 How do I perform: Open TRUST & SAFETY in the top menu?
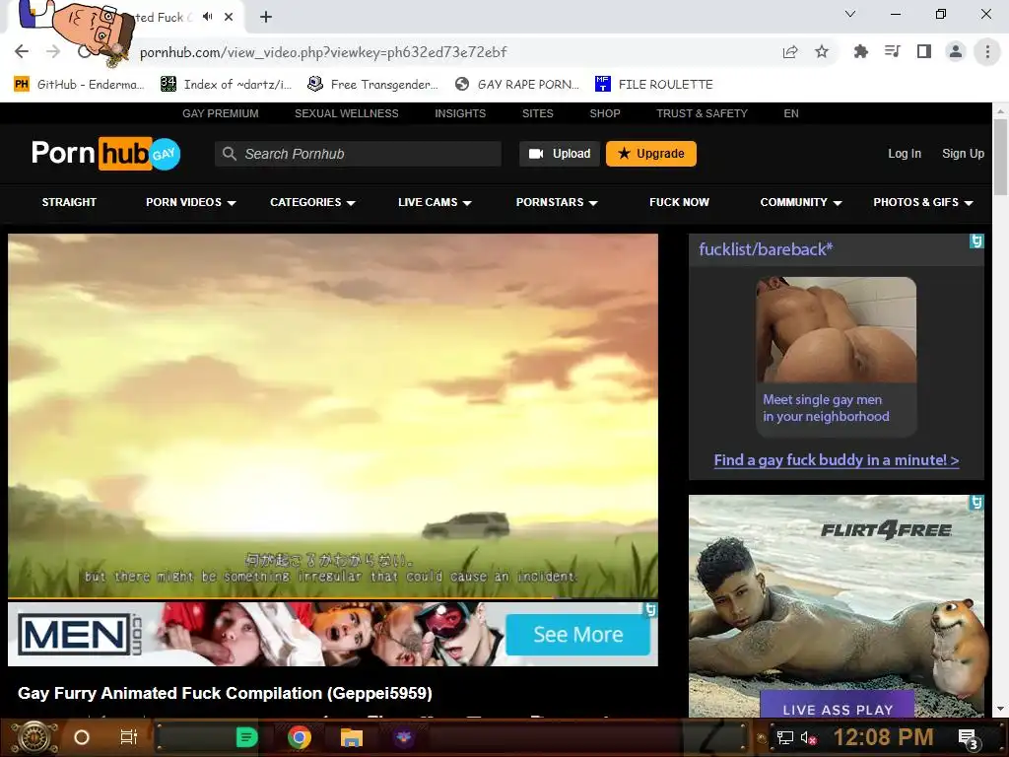(x=702, y=113)
